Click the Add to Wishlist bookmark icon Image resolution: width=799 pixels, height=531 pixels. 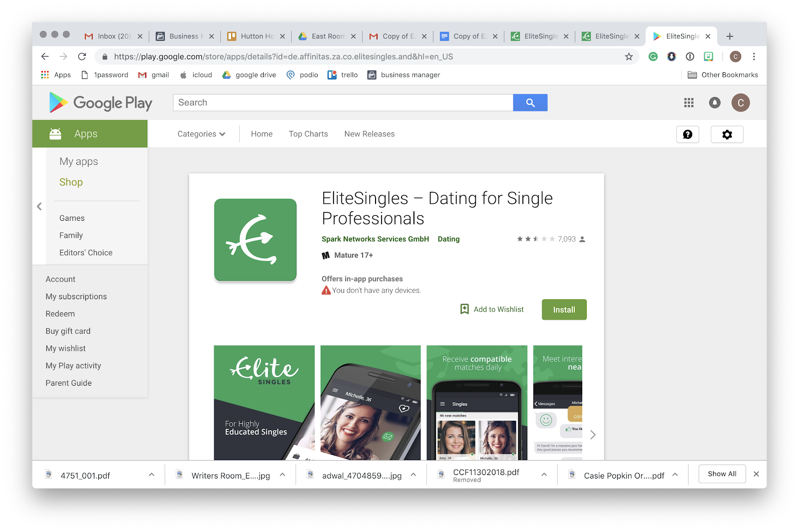point(464,309)
